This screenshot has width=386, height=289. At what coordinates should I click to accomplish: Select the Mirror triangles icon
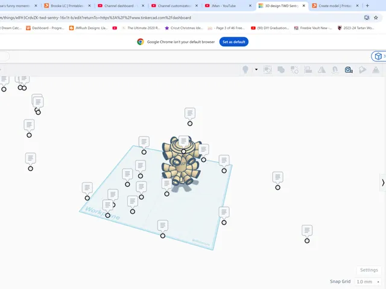click(321, 70)
